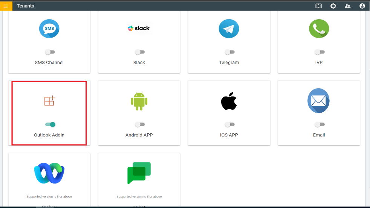Open the users group icon
Image resolution: width=370 pixels, height=208 pixels.
click(x=348, y=6)
